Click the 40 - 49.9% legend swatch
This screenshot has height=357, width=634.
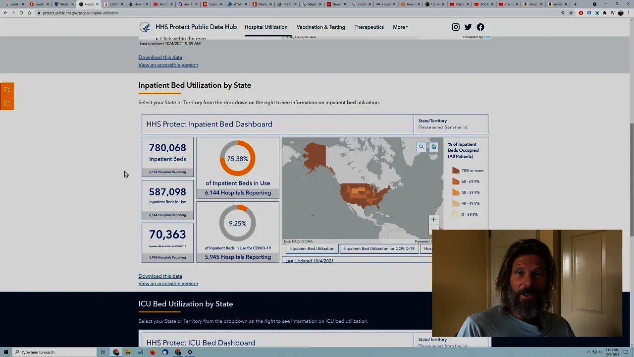tap(456, 203)
